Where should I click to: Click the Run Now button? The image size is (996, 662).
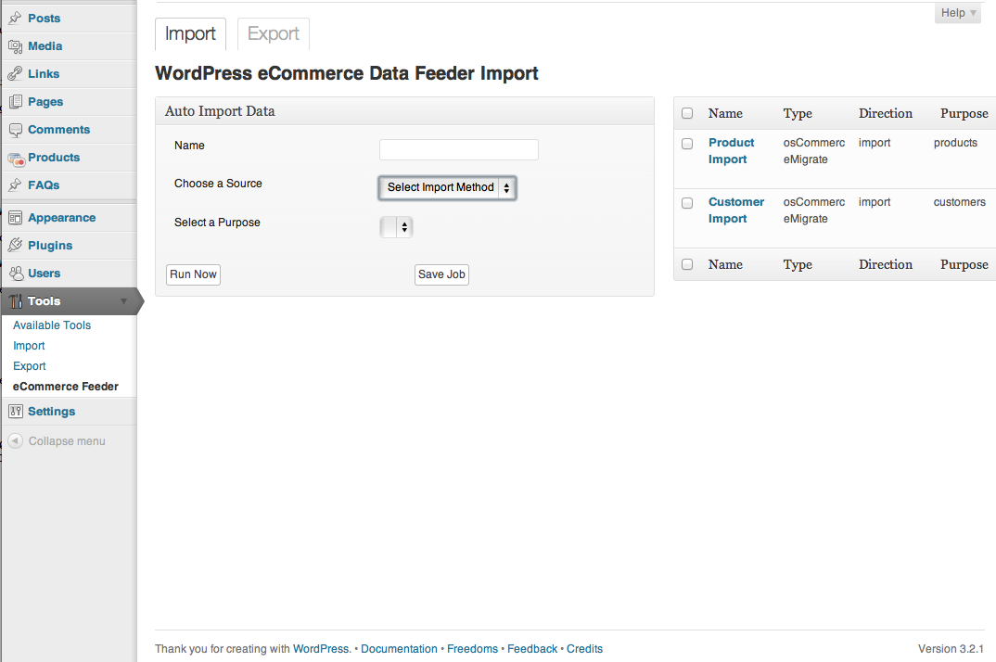tap(193, 274)
